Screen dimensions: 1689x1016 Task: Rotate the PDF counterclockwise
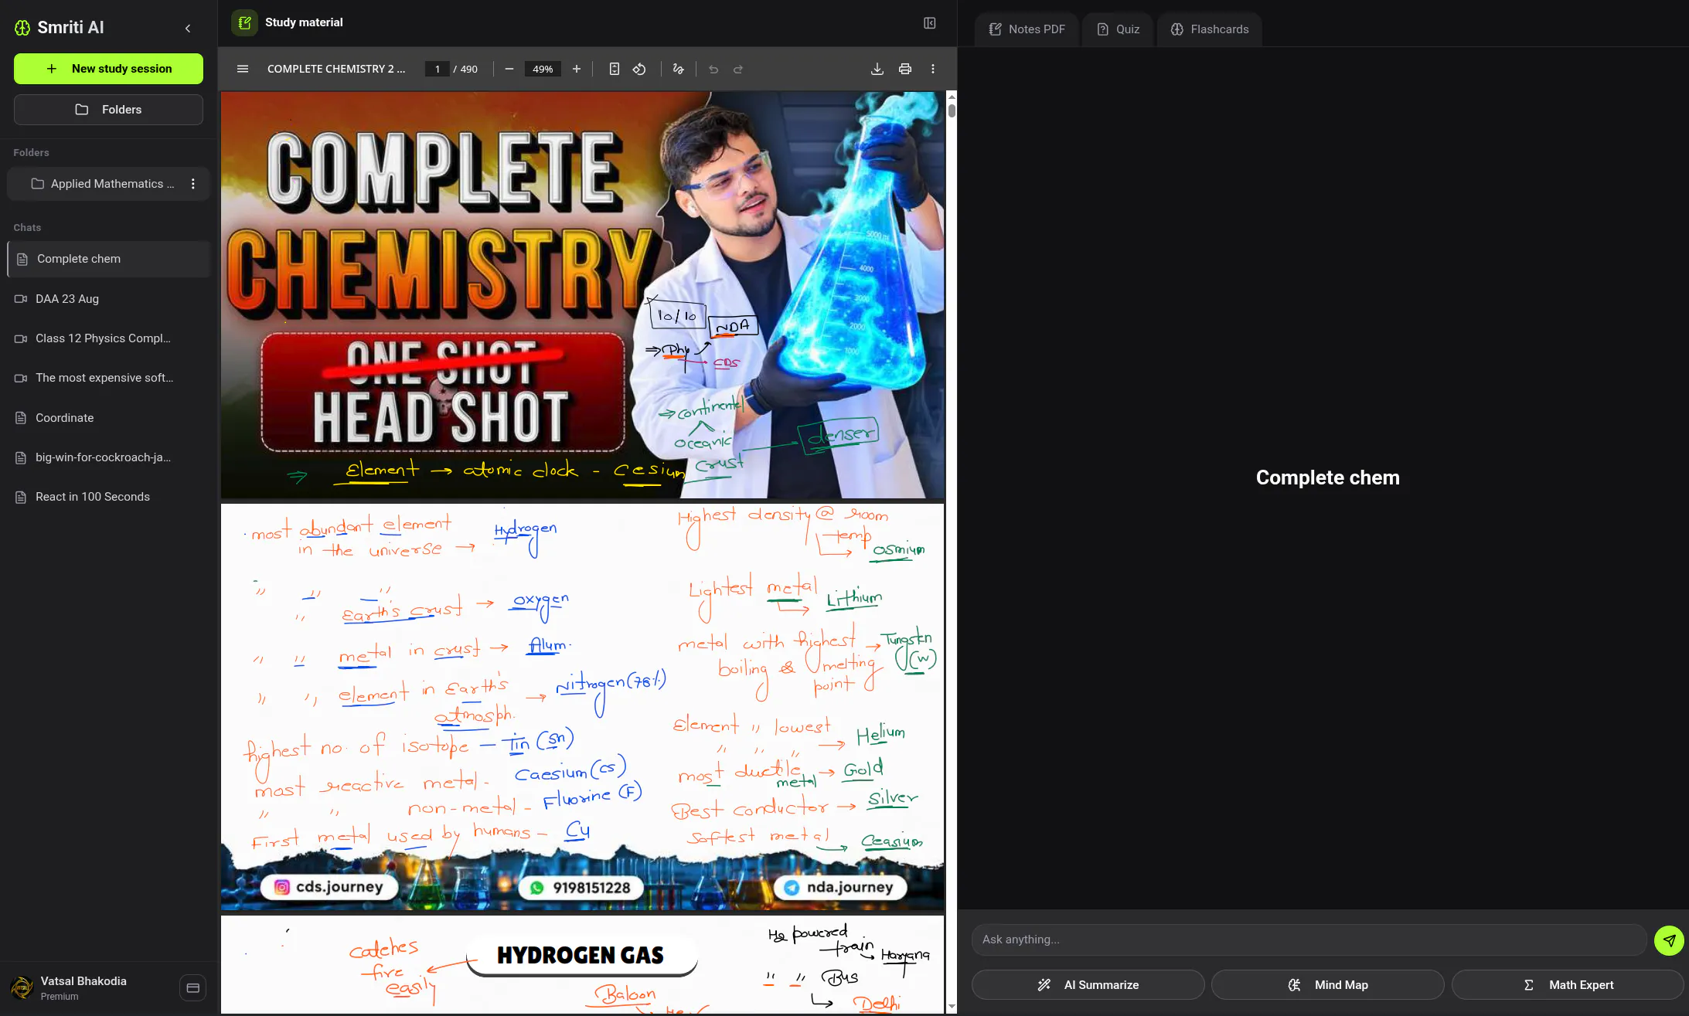(639, 69)
